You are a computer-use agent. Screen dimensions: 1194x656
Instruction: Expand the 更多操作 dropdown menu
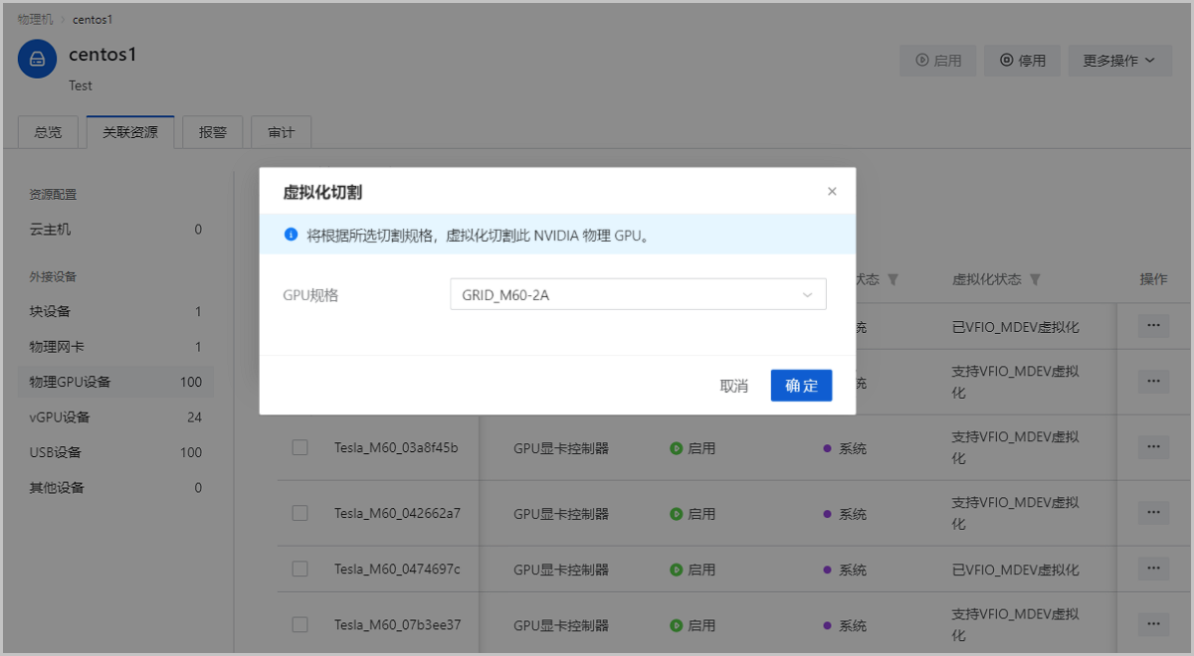tap(1119, 60)
